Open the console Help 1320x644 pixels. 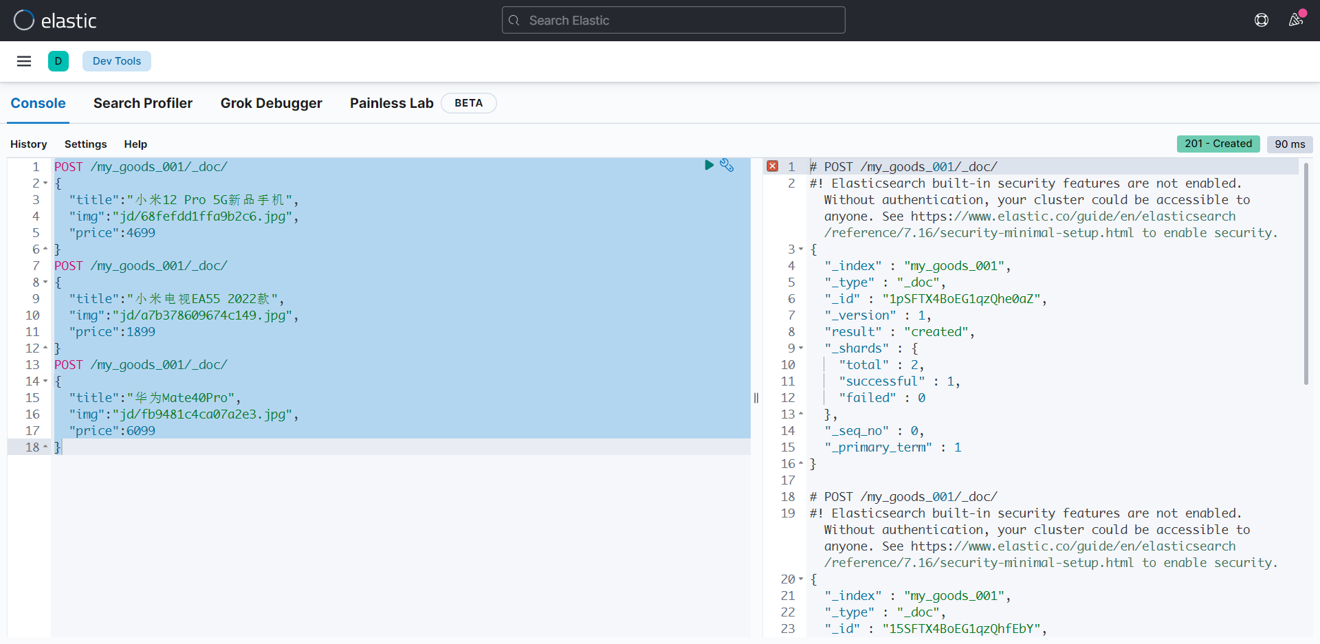point(135,144)
